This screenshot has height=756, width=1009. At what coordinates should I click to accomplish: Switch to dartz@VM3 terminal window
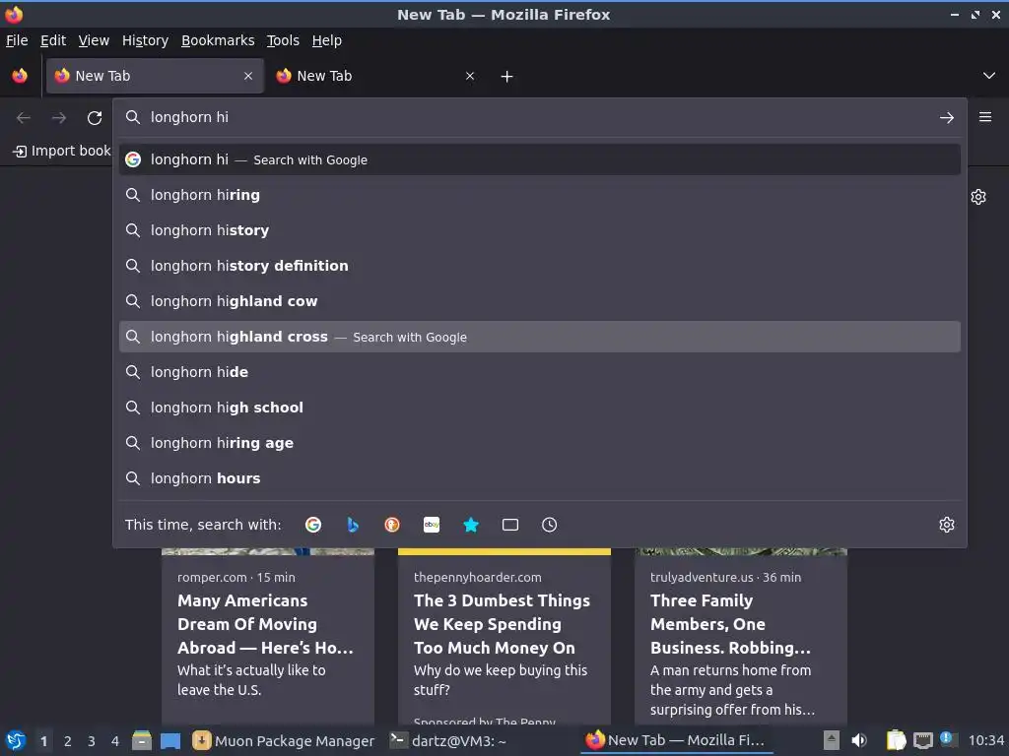(x=448, y=740)
